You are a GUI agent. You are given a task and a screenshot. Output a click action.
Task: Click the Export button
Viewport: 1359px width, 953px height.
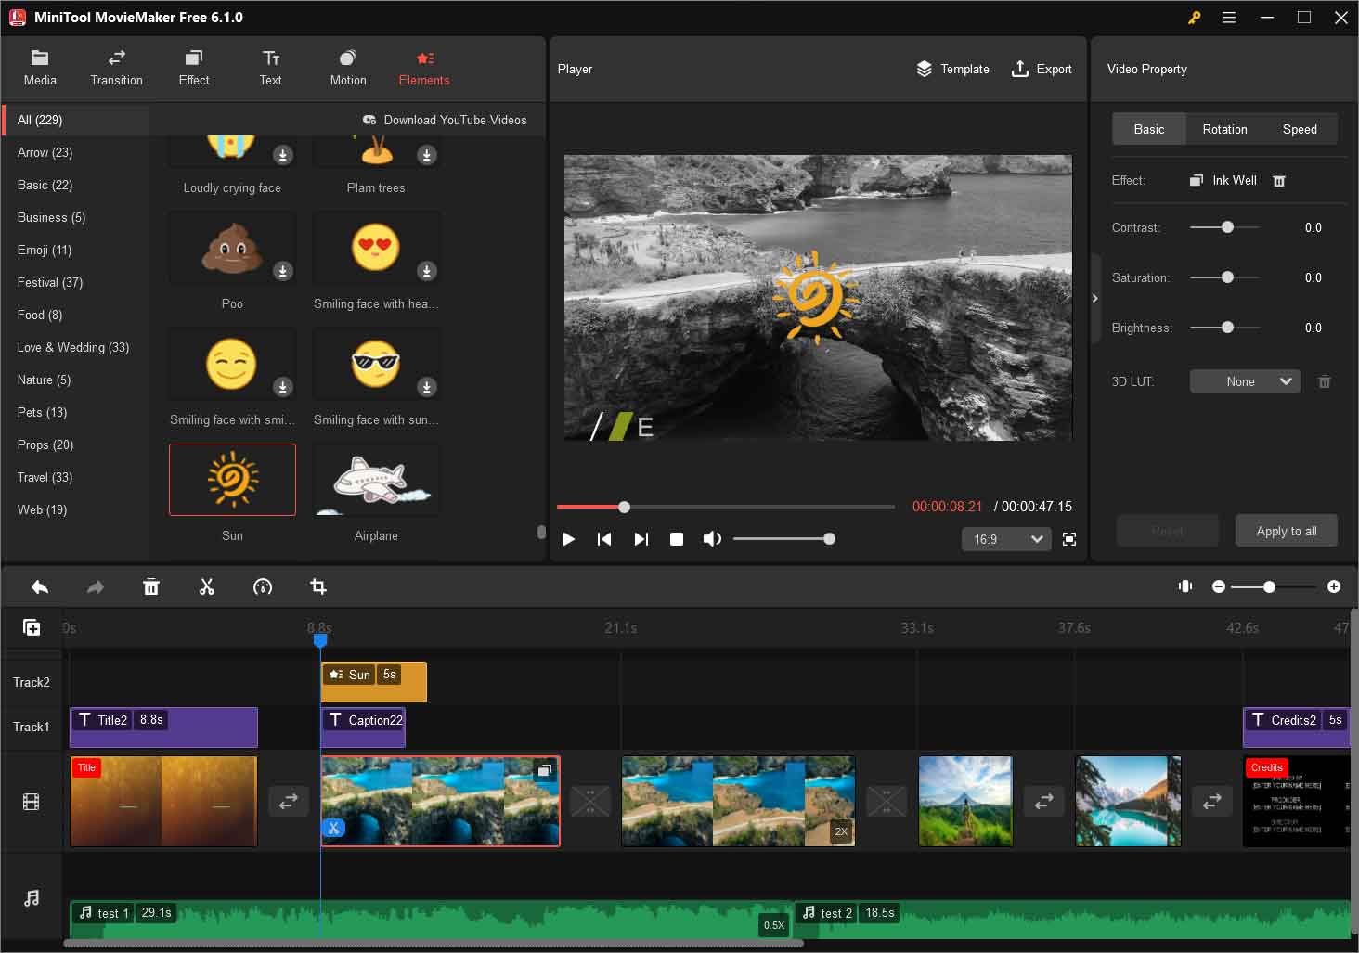tap(1042, 69)
